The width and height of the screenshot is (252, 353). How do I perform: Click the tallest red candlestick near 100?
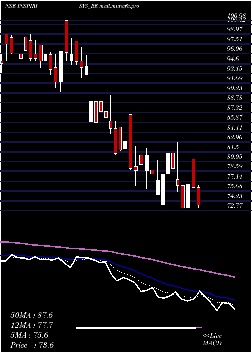click(66, 36)
